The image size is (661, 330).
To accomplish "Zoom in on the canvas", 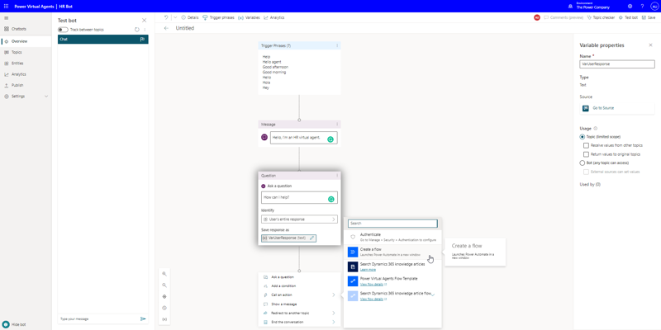I will tap(164, 274).
